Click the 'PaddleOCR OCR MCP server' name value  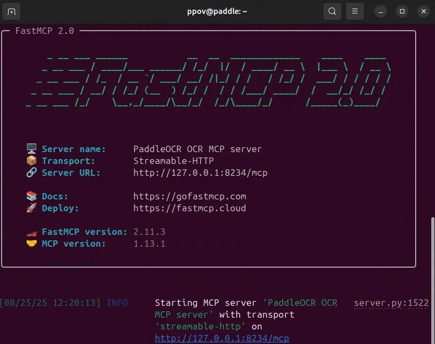197,149
